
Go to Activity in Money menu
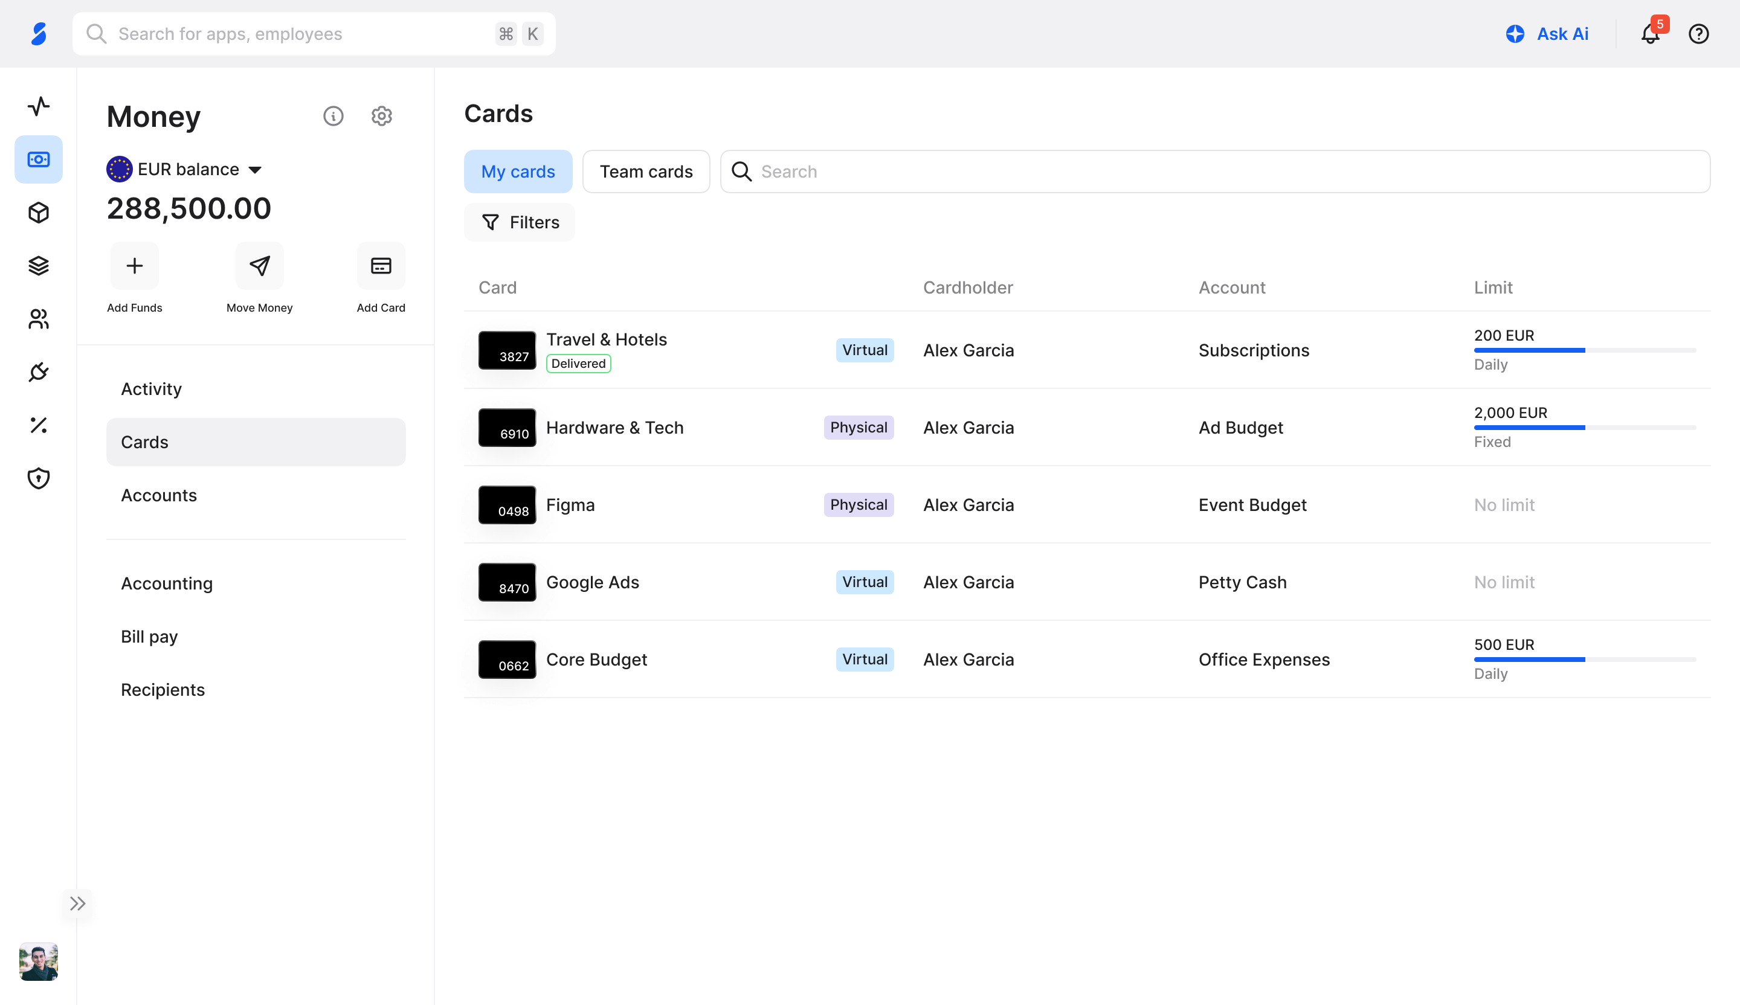coord(256,388)
